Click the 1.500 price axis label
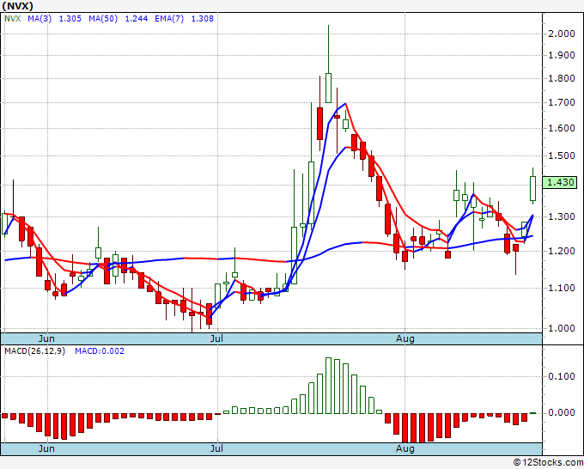Image resolution: width=584 pixels, height=469 pixels. coord(562,155)
